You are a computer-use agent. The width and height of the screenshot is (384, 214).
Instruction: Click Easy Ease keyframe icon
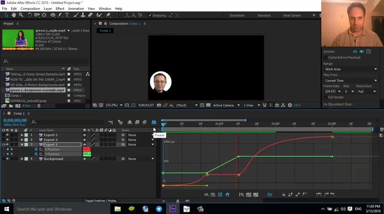[x=319, y=194]
